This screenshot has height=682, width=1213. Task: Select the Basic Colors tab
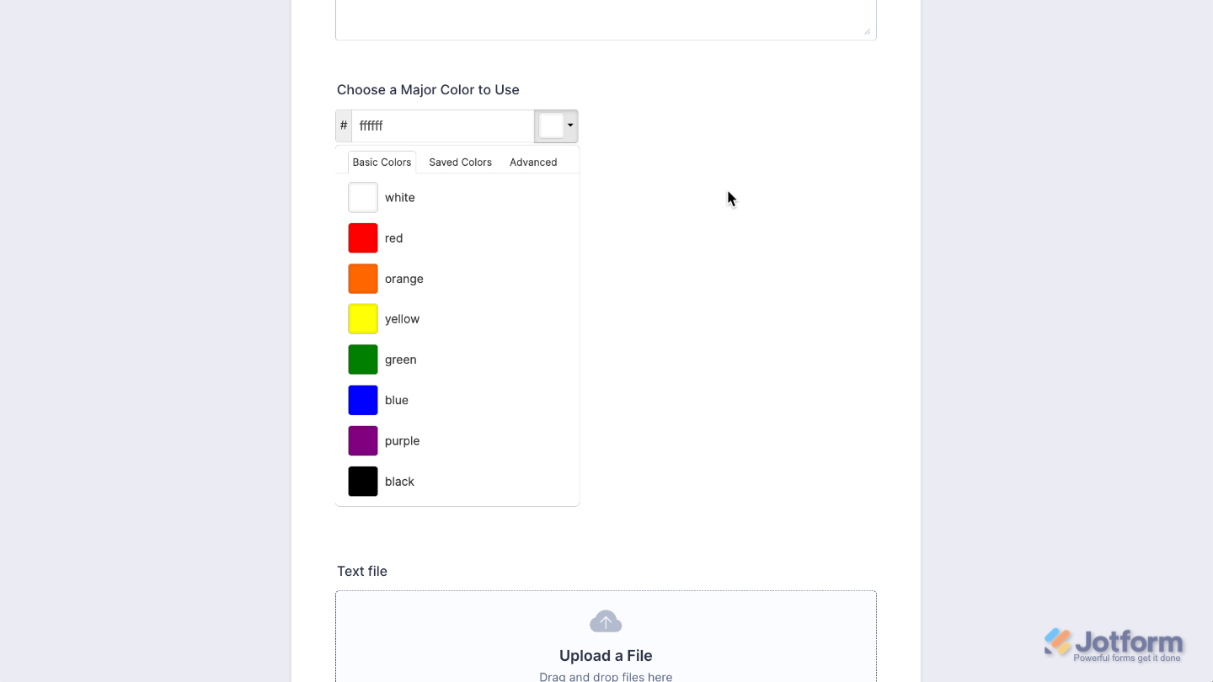(x=381, y=162)
